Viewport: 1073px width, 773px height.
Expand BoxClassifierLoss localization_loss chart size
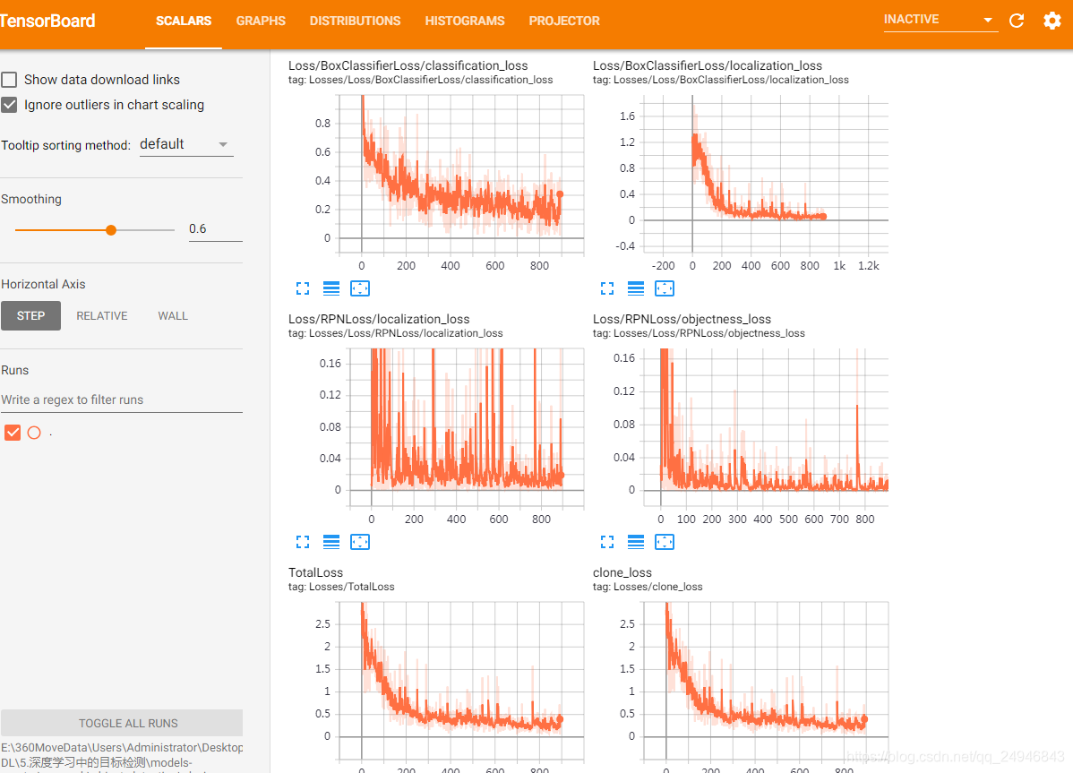pyautogui.click(x=607, y=288)
